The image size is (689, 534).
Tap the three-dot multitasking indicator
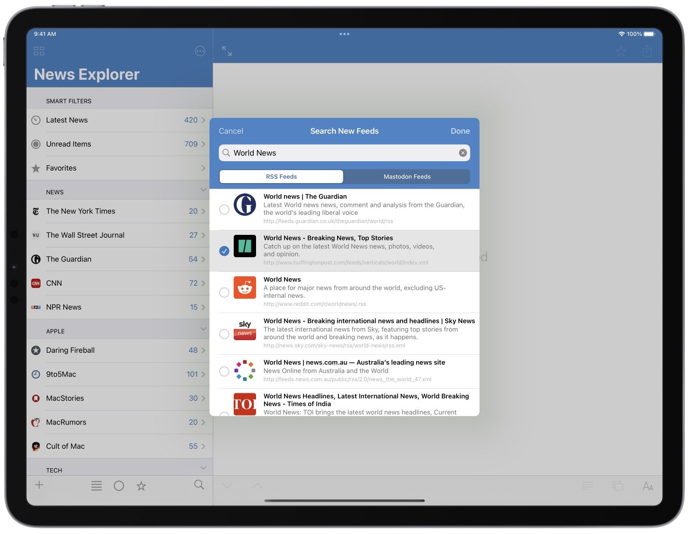tap(344, 34)
